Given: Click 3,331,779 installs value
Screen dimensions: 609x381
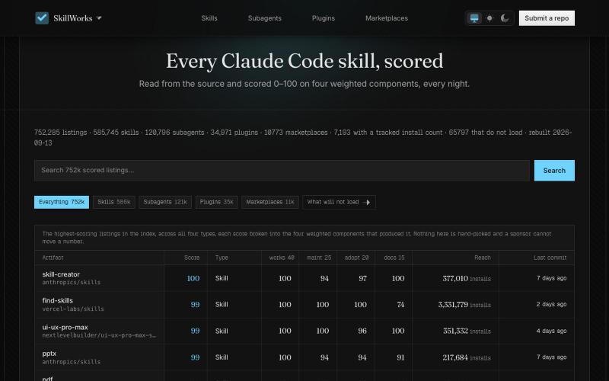Looking at the screenshot, I should click(464, 304).
